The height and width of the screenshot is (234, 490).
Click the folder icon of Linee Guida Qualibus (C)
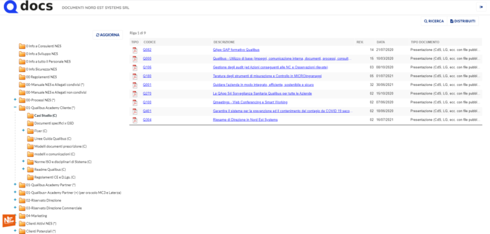click(x=30, y=139)
